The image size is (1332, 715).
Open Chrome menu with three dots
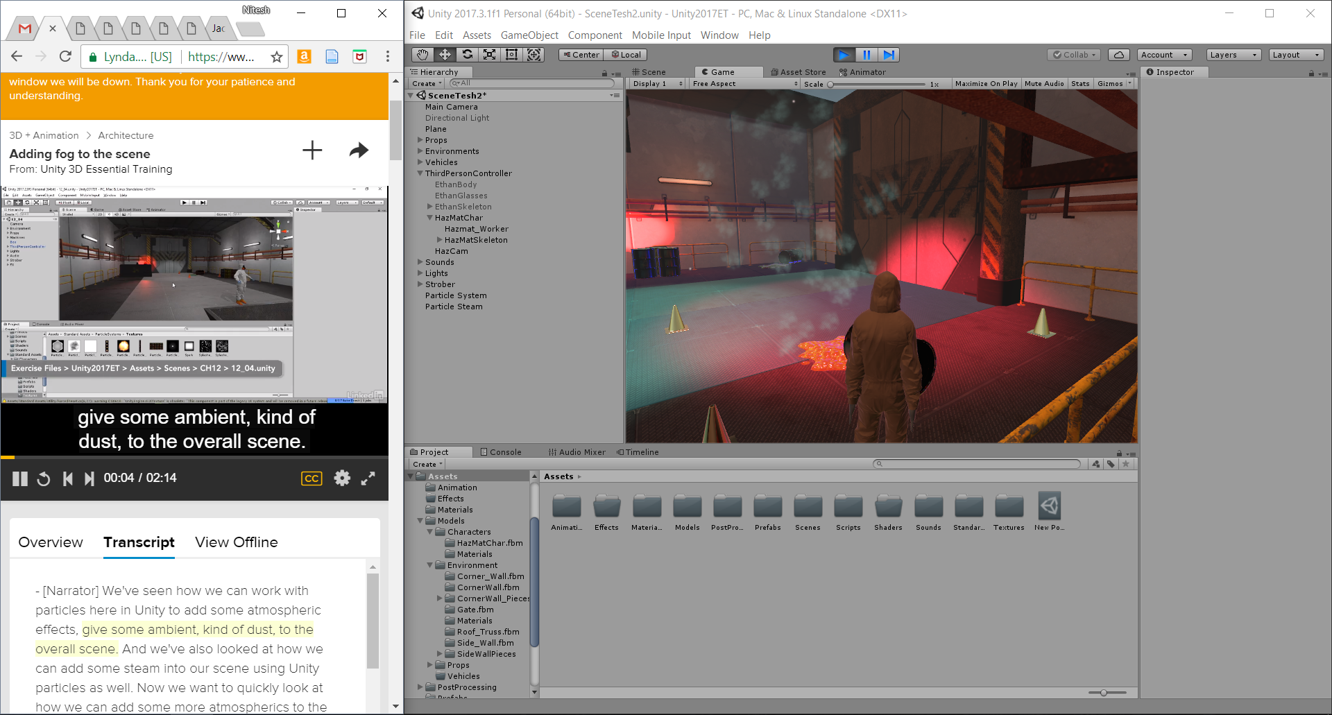pyautogui.click(x=388, y=57)
